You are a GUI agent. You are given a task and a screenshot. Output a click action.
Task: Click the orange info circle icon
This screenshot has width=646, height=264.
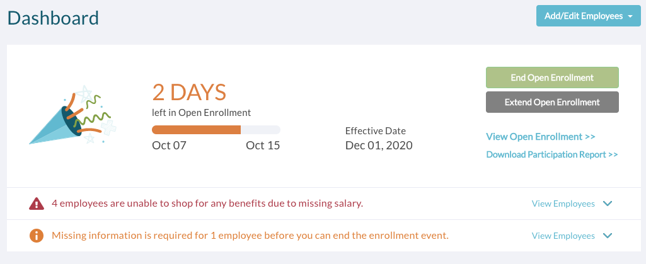pos(37,236)
